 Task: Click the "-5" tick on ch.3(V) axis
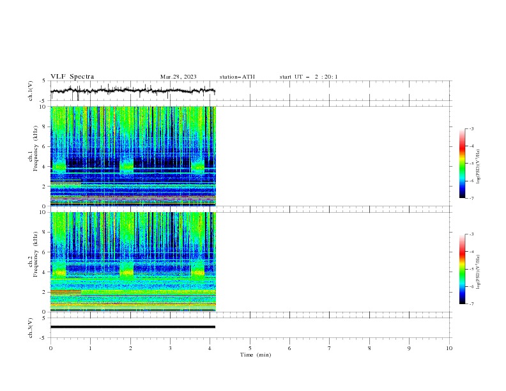click(43, 338)
